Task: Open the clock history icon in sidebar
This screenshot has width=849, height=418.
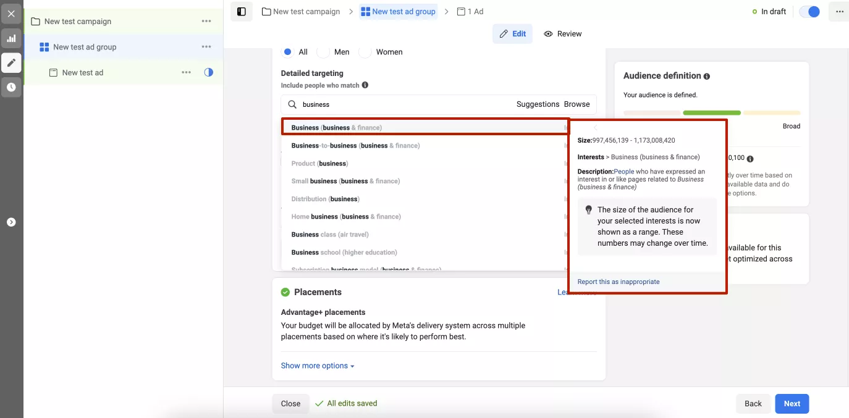Action: pyautogui.click(x=11, y=87)
